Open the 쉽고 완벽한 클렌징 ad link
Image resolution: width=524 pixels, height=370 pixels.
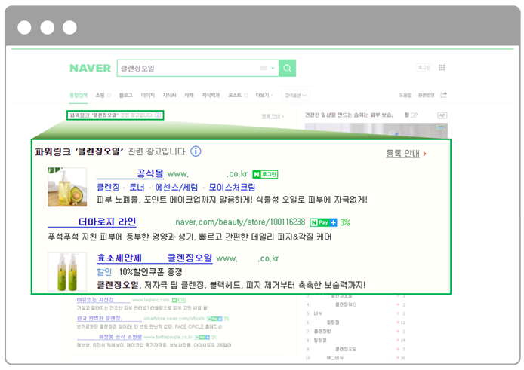point(100,318)
